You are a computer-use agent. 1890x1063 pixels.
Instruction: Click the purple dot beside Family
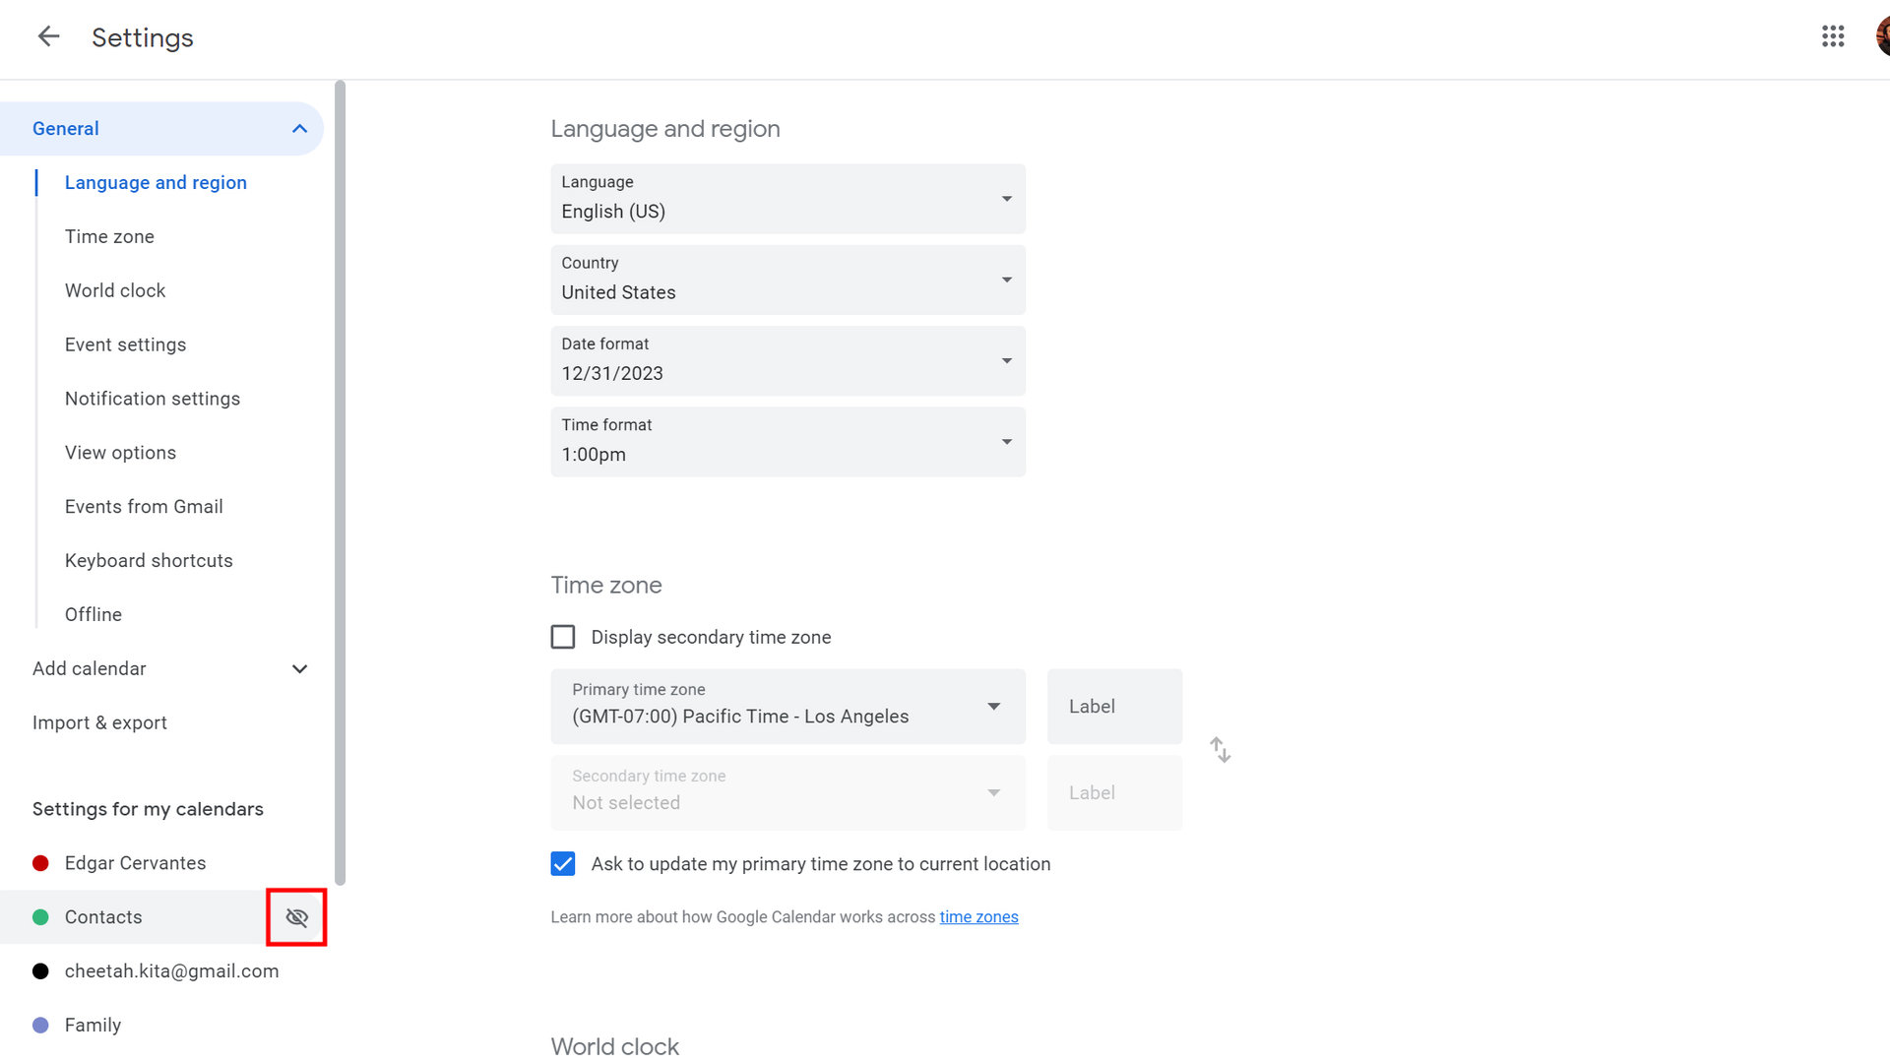tap(40, 1025)
